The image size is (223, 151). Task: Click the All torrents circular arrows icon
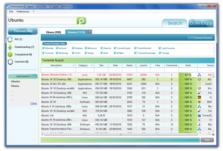click(10, 39)
